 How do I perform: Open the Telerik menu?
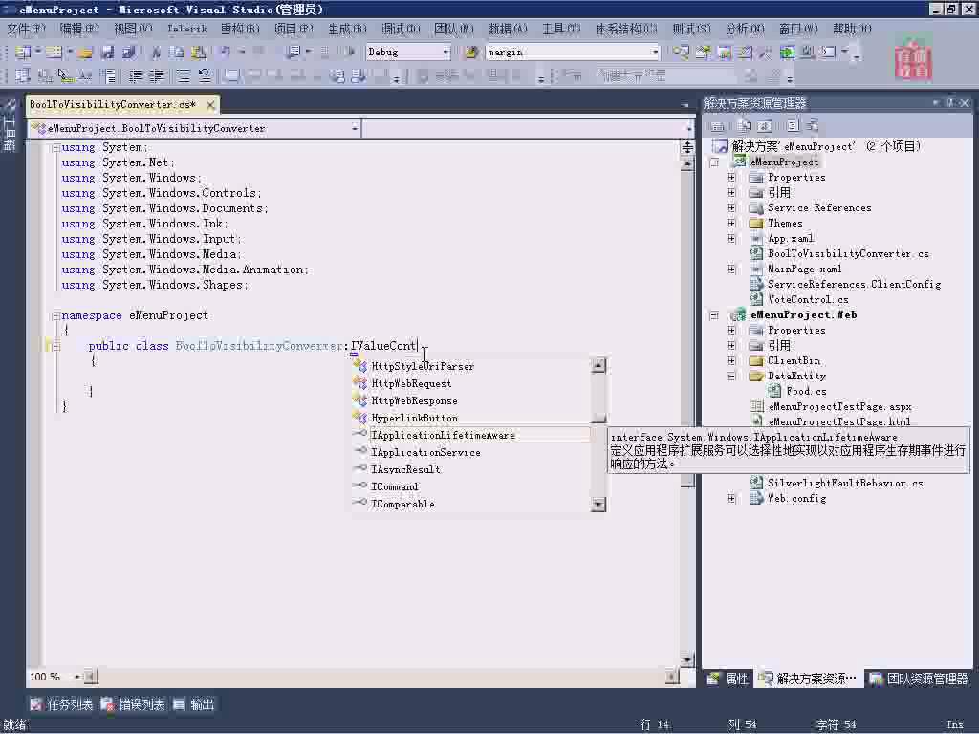tap(186, 29)
